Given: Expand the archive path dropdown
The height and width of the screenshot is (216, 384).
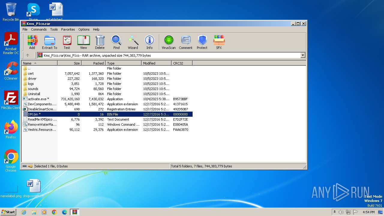Looking at the screenshot, I should click(x=303, y=55).
